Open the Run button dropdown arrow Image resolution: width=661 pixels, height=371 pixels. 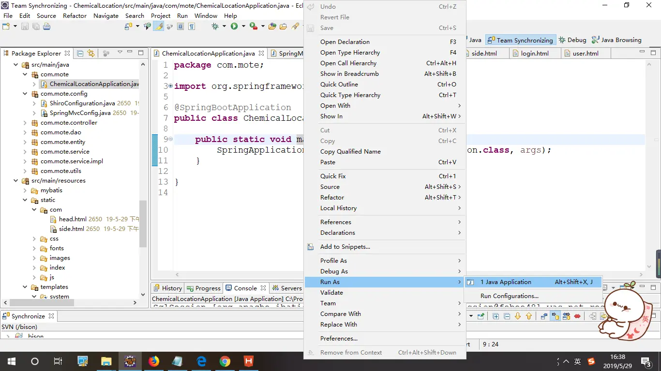coord(243,26)
